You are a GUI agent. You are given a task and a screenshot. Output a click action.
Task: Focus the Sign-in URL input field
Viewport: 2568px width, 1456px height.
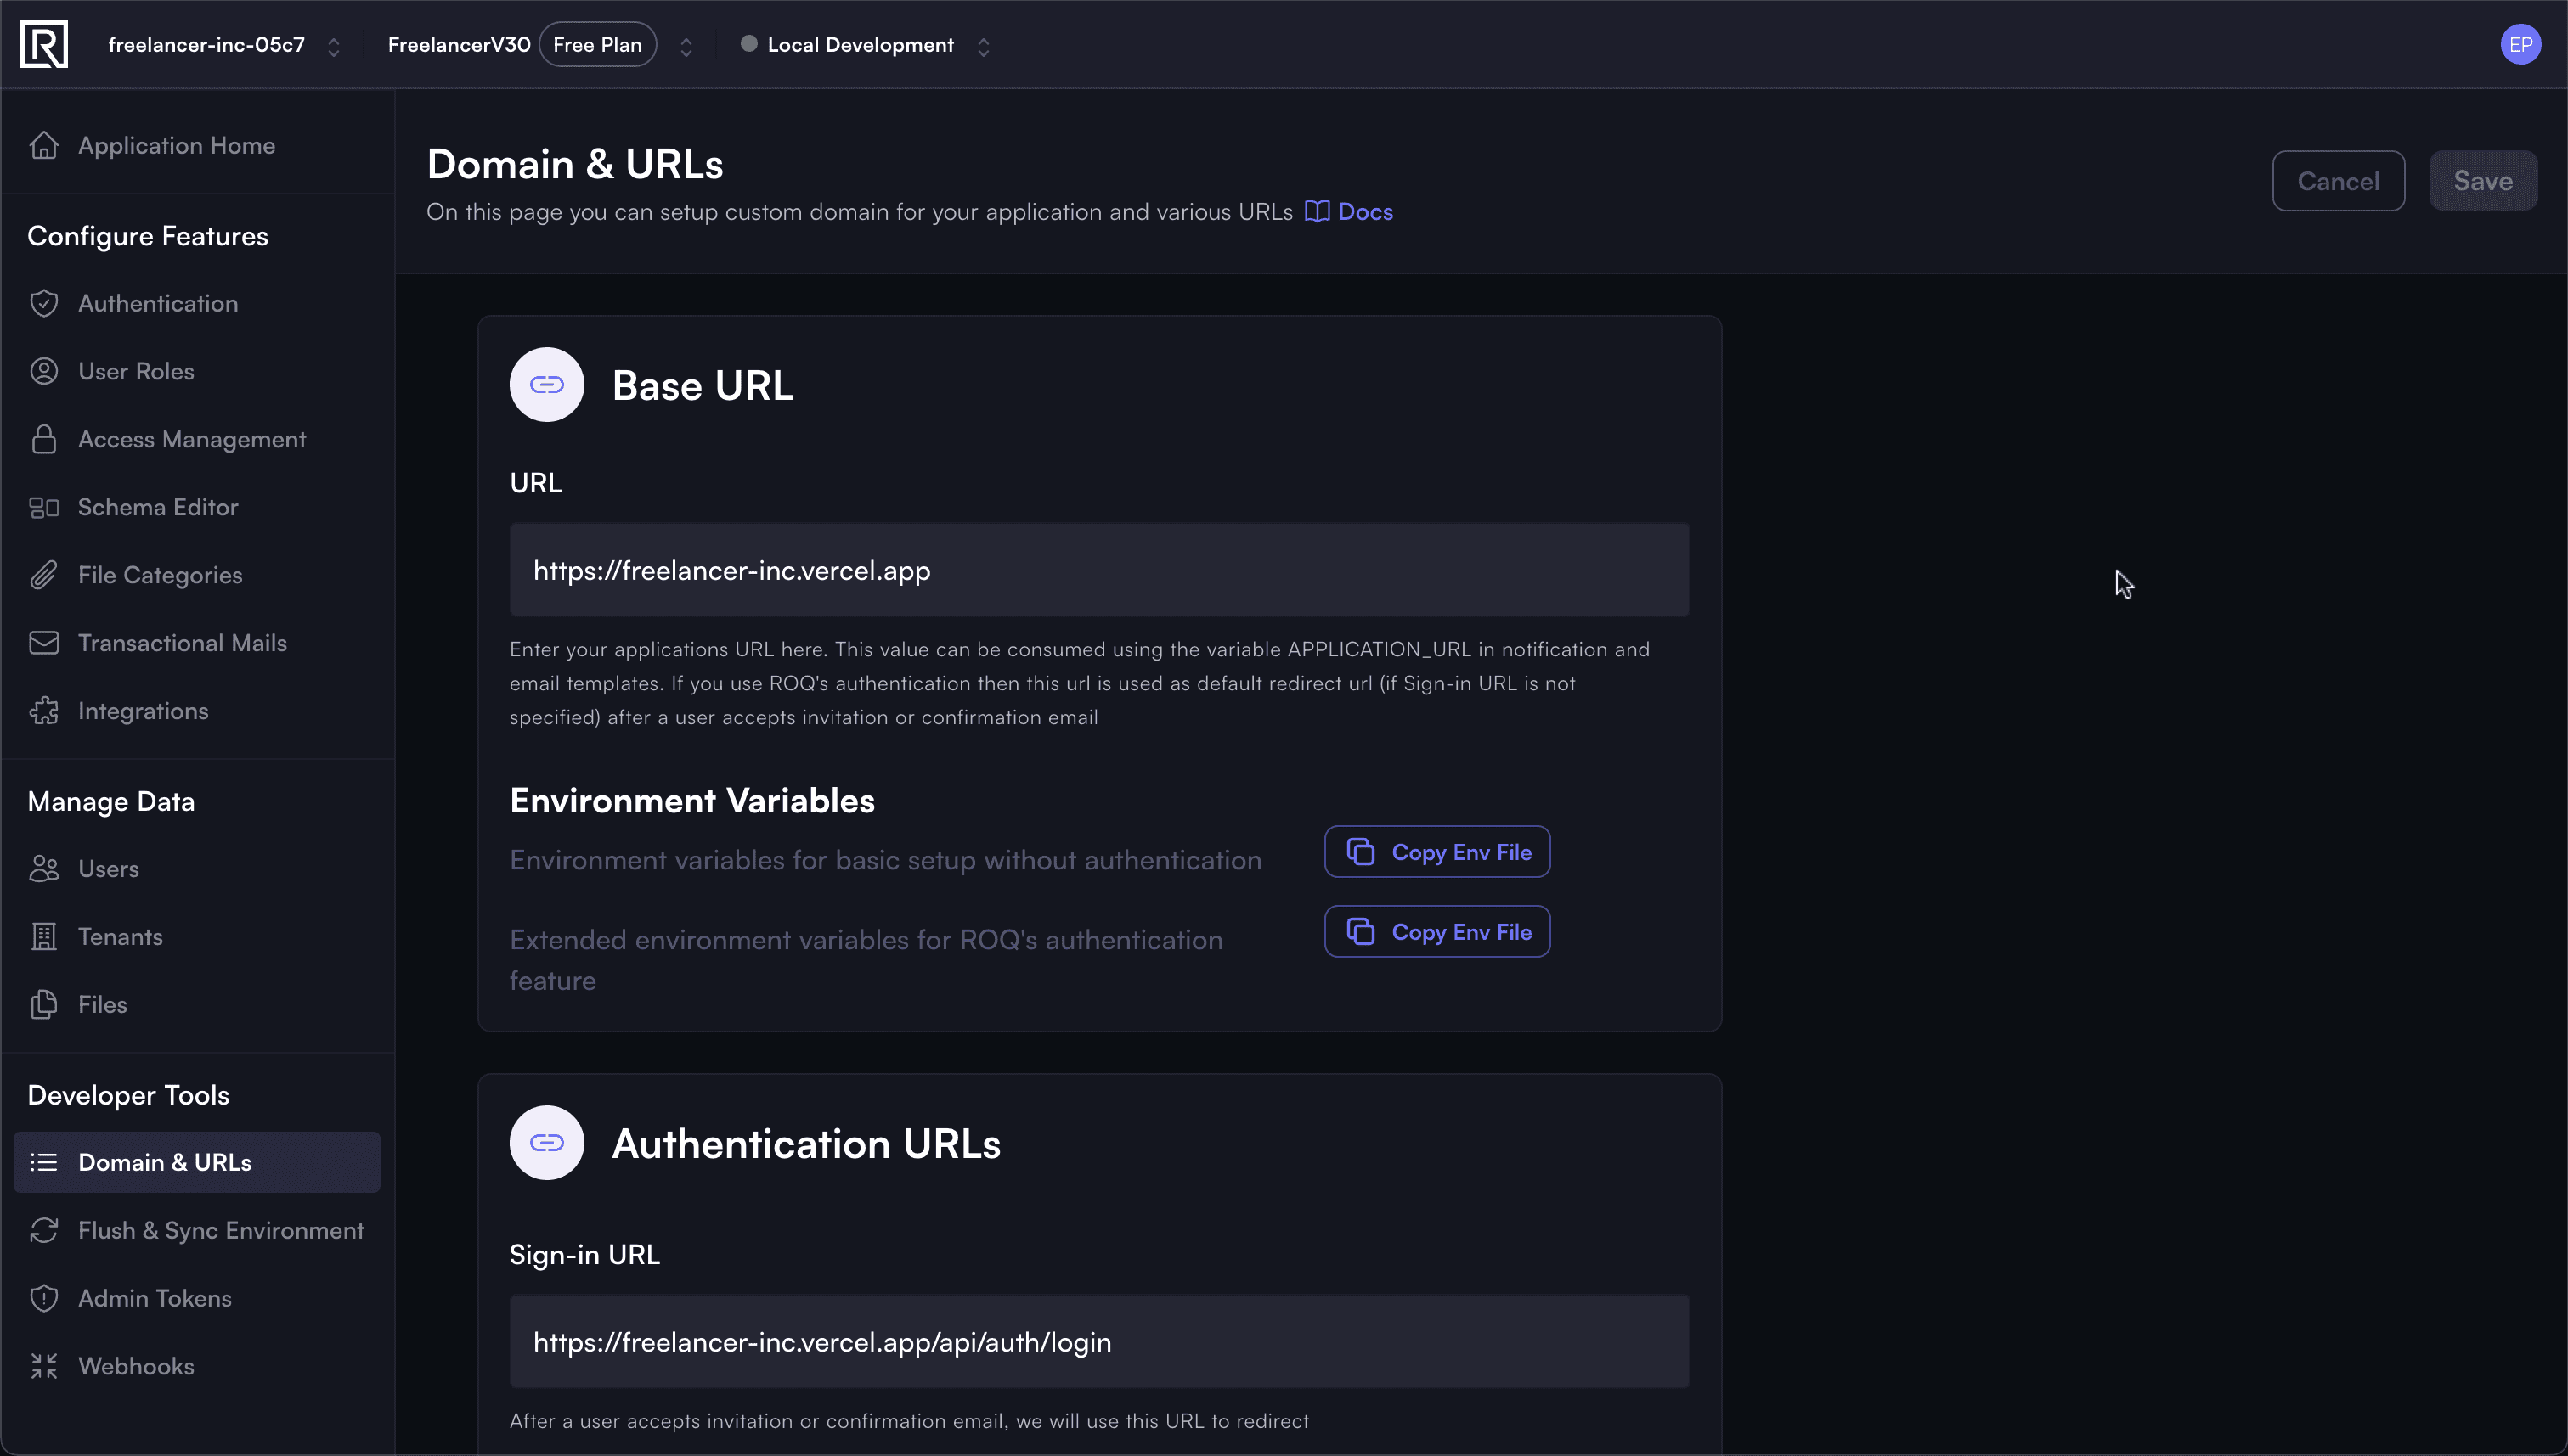(1099, 1342)
